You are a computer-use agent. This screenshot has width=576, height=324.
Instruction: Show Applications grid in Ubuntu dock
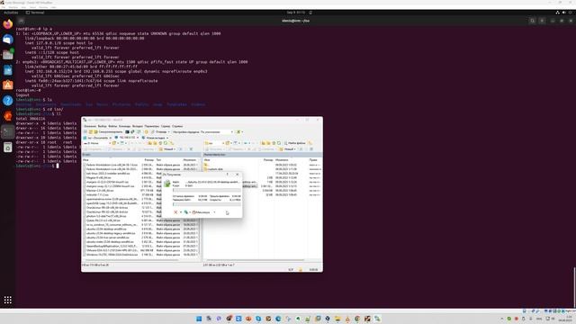coord(8,300)
